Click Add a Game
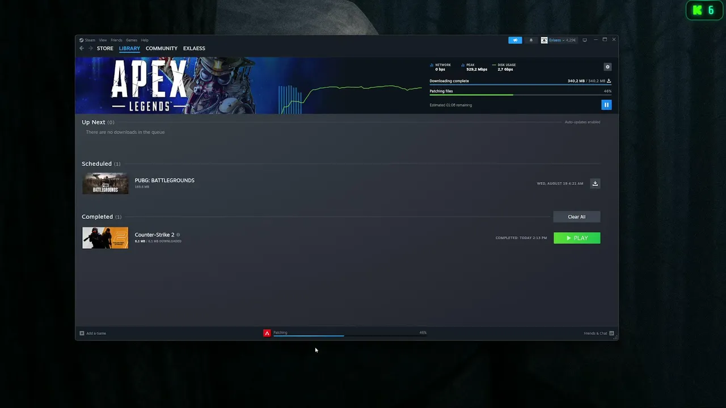Viewport: 726px width, 408px height. point(93,333)
